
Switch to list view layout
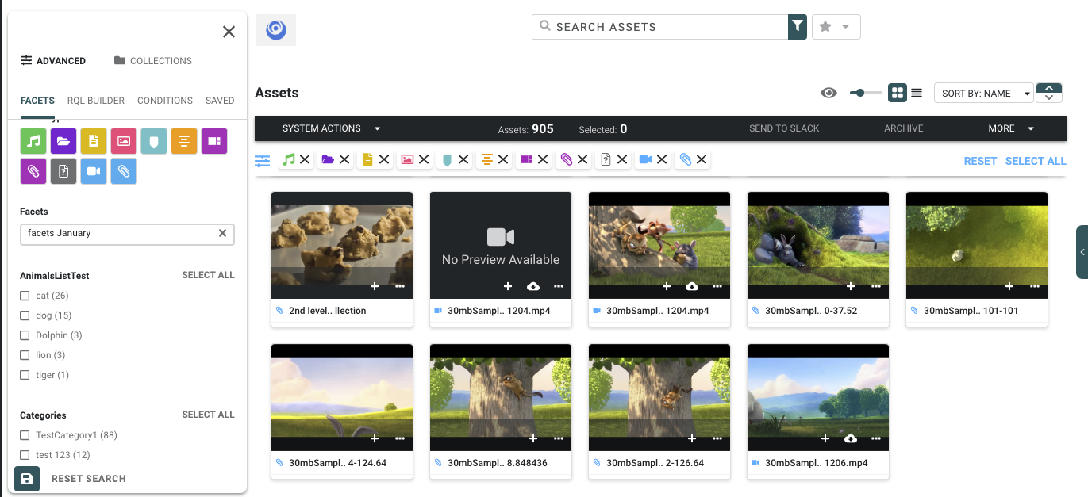[917, 93]
